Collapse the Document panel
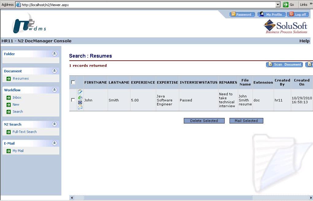Viewport: 313px width, 201px height. pyautogui.click(x=55, y=71)
